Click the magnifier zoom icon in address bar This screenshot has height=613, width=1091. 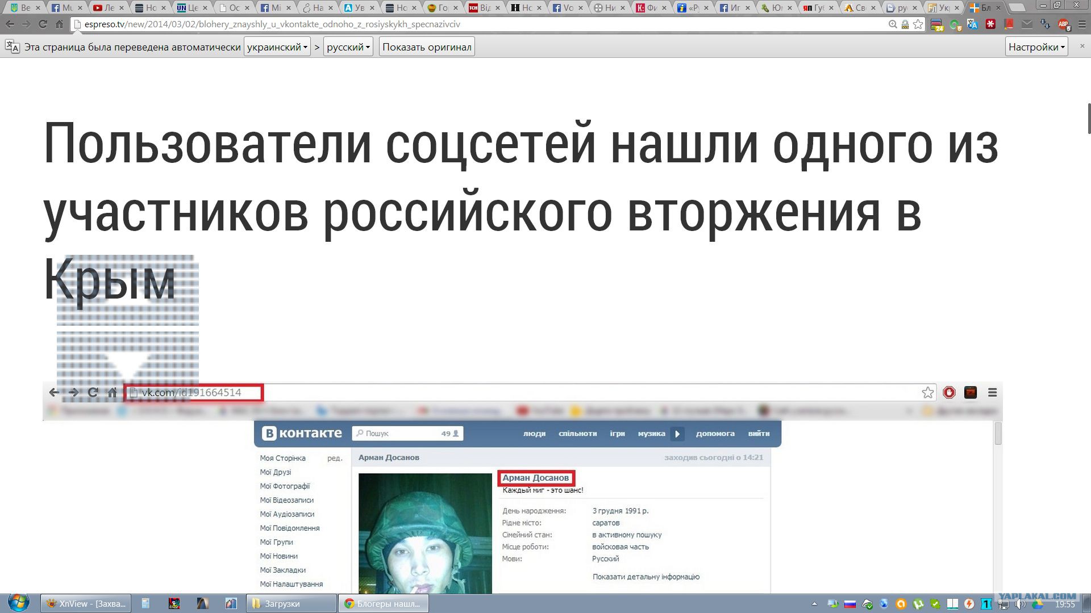tap(893, 24)
